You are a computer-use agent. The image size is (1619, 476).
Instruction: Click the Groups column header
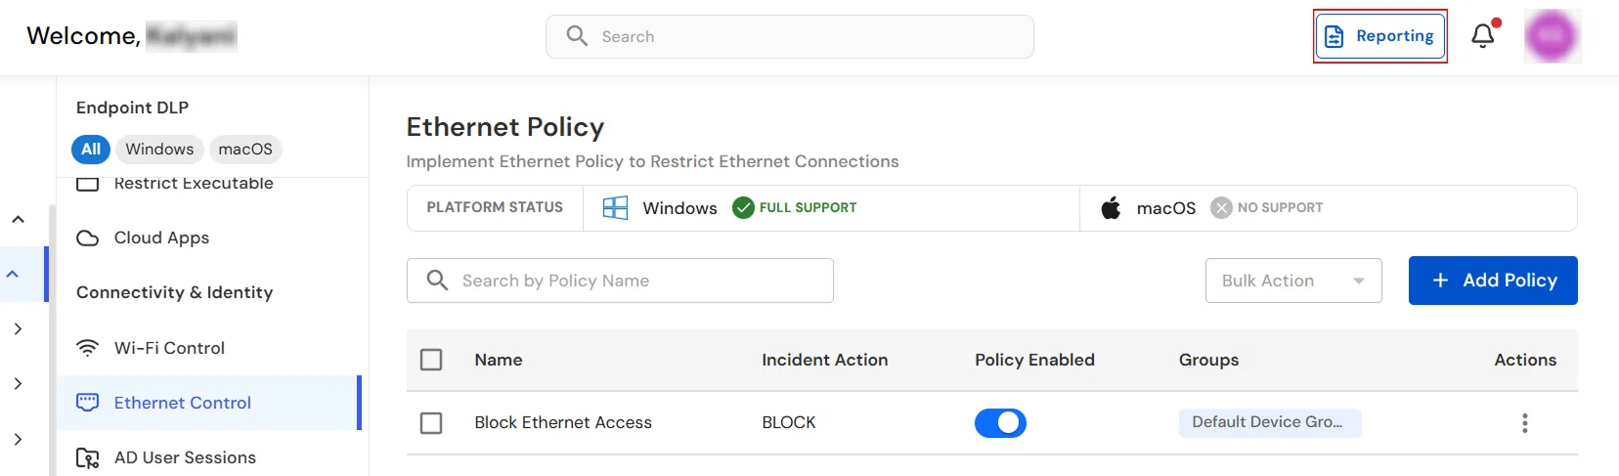(1208, 360)
